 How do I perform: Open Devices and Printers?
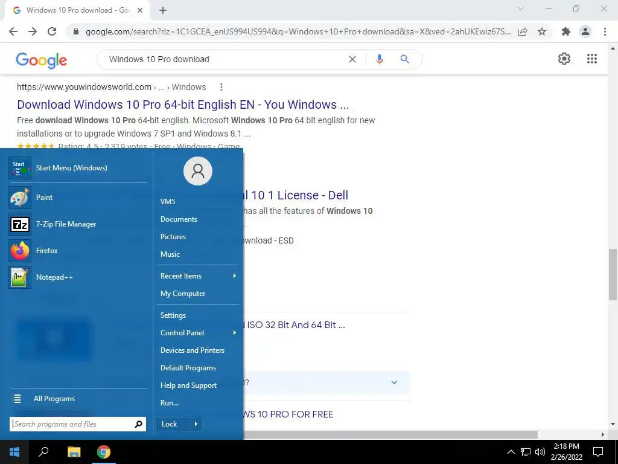(x=198, y=350)
